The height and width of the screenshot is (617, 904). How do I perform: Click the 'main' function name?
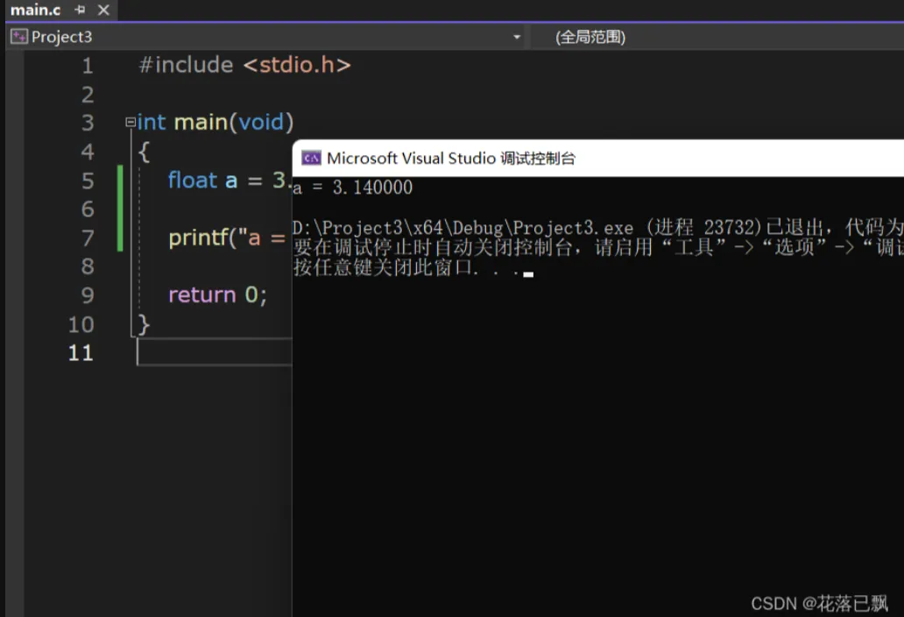click(x=201, y=122)
